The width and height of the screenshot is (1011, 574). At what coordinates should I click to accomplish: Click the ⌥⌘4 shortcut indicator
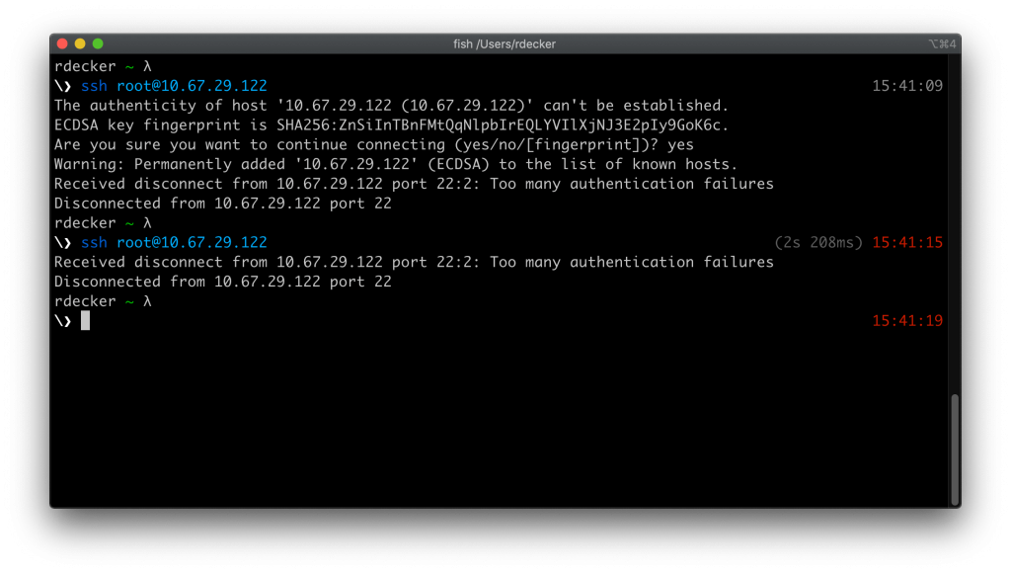pos(942,43)
